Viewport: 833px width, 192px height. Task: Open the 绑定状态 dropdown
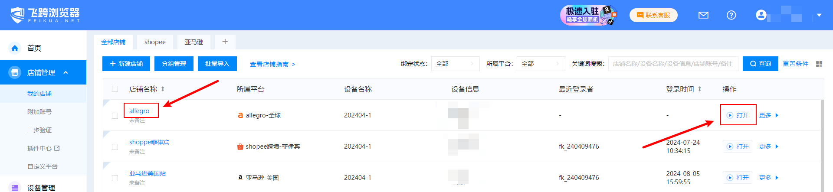[x=455, y=64]
